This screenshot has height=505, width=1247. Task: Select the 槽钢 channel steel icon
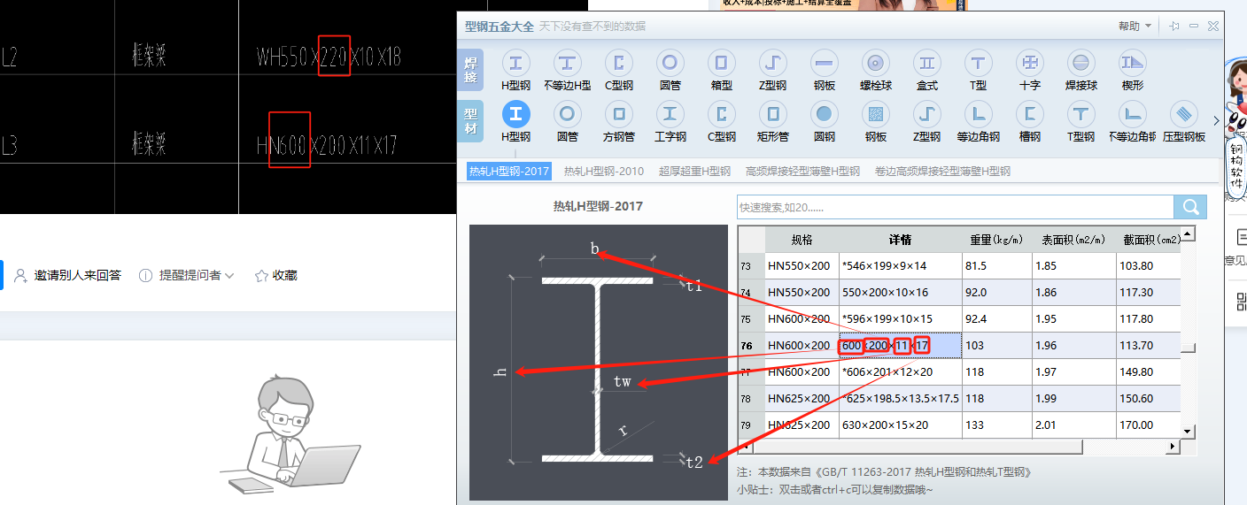coord(1030,114)
